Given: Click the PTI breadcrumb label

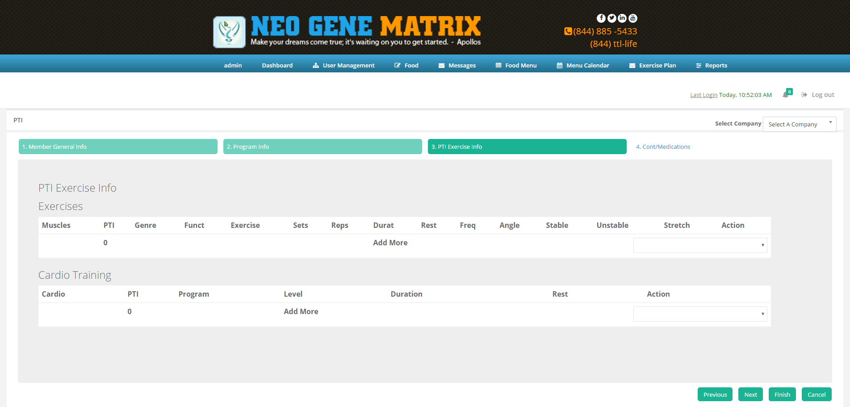Looking at the screenshot, I should tap(18, 120).
